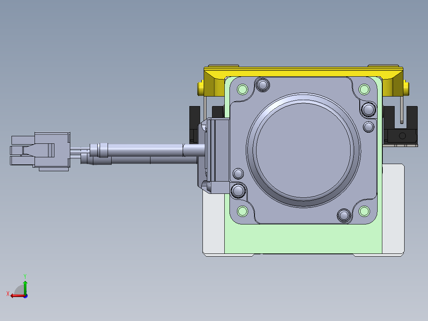Image resolution: width=428 pixels, height=321 pixels.
Task: Select the green hole at motor's top-left corner
Action: (242, 89)
